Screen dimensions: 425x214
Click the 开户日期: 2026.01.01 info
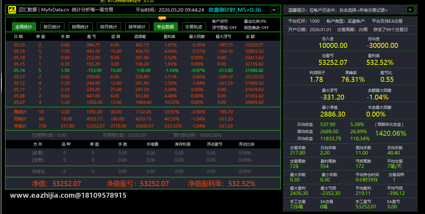point(310,30)
